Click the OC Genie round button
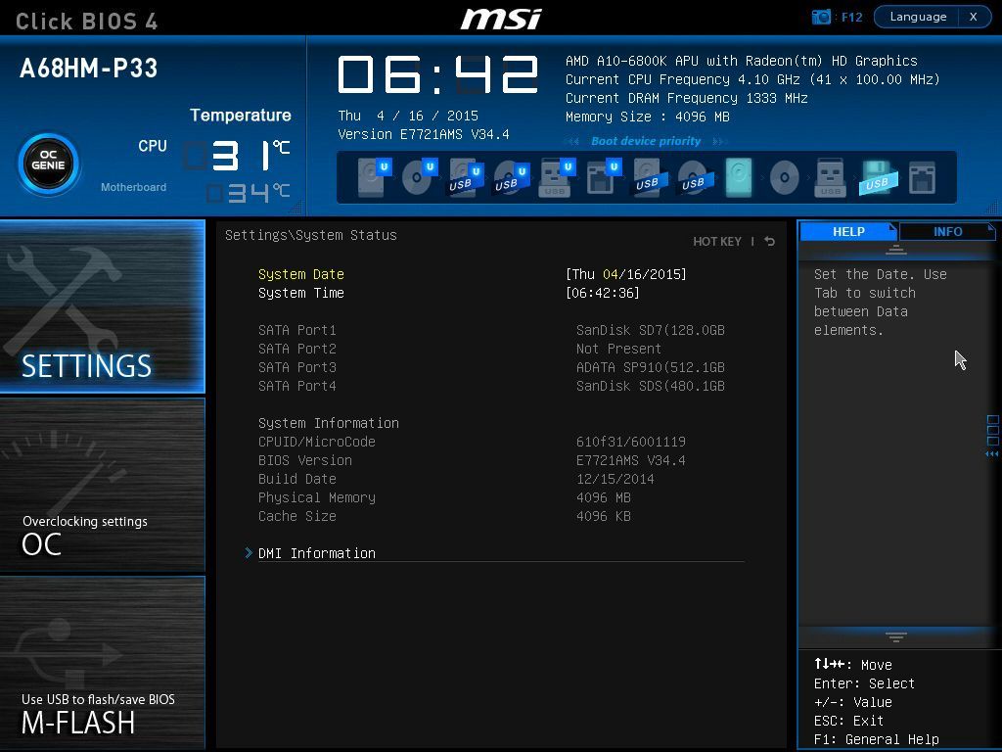This screenshot has height=752, width=1002. pos(49,164)
